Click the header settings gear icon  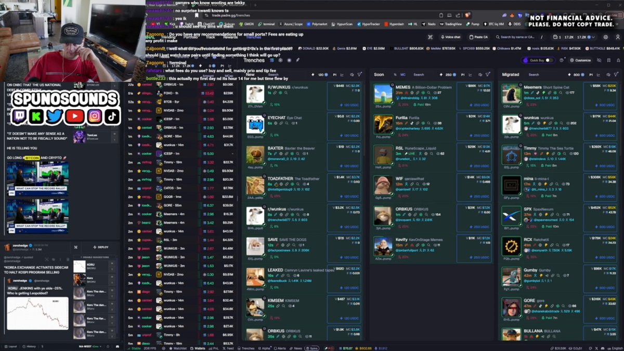(605, 37)
